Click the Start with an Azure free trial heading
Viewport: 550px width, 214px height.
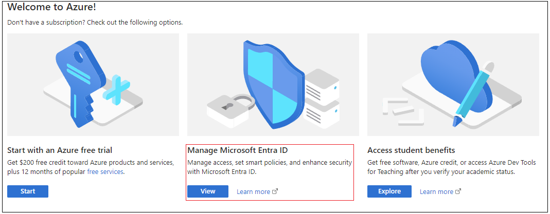tap(60, 150)
